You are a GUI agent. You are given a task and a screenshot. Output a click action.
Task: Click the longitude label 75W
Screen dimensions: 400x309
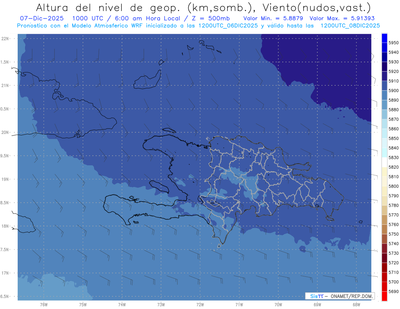83,305
